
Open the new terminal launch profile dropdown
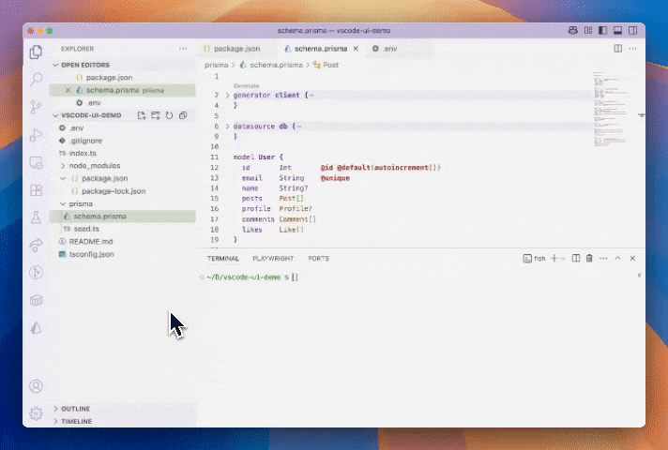564,258
